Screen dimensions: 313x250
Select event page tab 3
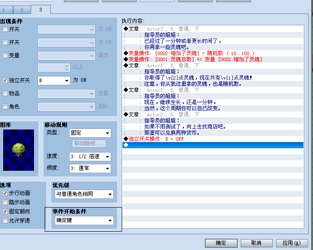(x=41, y=9)
